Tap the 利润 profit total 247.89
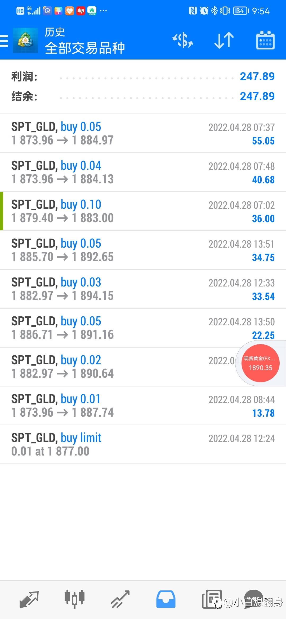286x619 pixels. coord(257,76)
